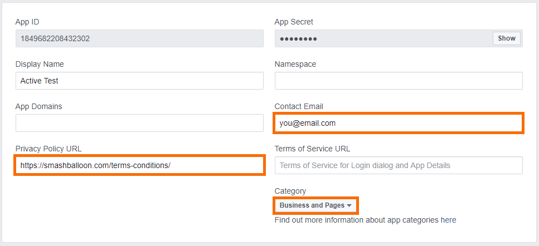Follow the 'here' app categories link
The height and width of the screenshot is (246, 539).
[448, 220]
